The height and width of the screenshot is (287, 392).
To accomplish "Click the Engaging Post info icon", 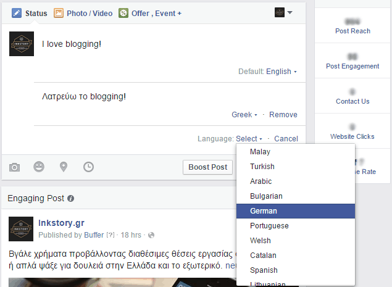I will [71, 199].
